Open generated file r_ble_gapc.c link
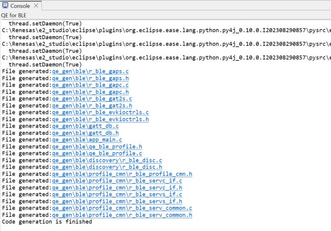 click(90, 85)
